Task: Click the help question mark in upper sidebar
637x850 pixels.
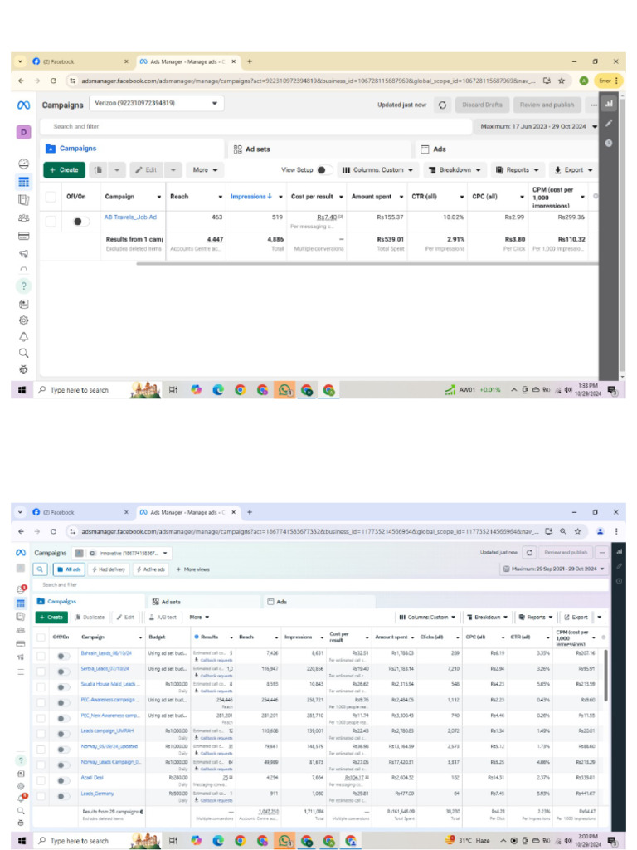Action: pos(23,286)
